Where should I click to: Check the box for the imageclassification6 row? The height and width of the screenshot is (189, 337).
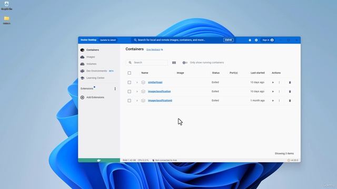129,100
